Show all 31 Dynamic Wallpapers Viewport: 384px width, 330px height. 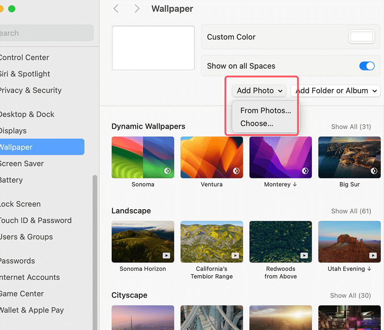(351, 127)
